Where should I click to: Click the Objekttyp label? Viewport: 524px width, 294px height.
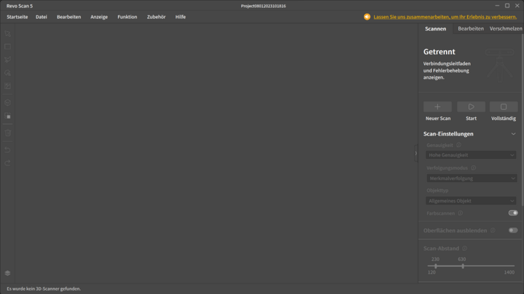pyautogui.click(x=437, y=190)
